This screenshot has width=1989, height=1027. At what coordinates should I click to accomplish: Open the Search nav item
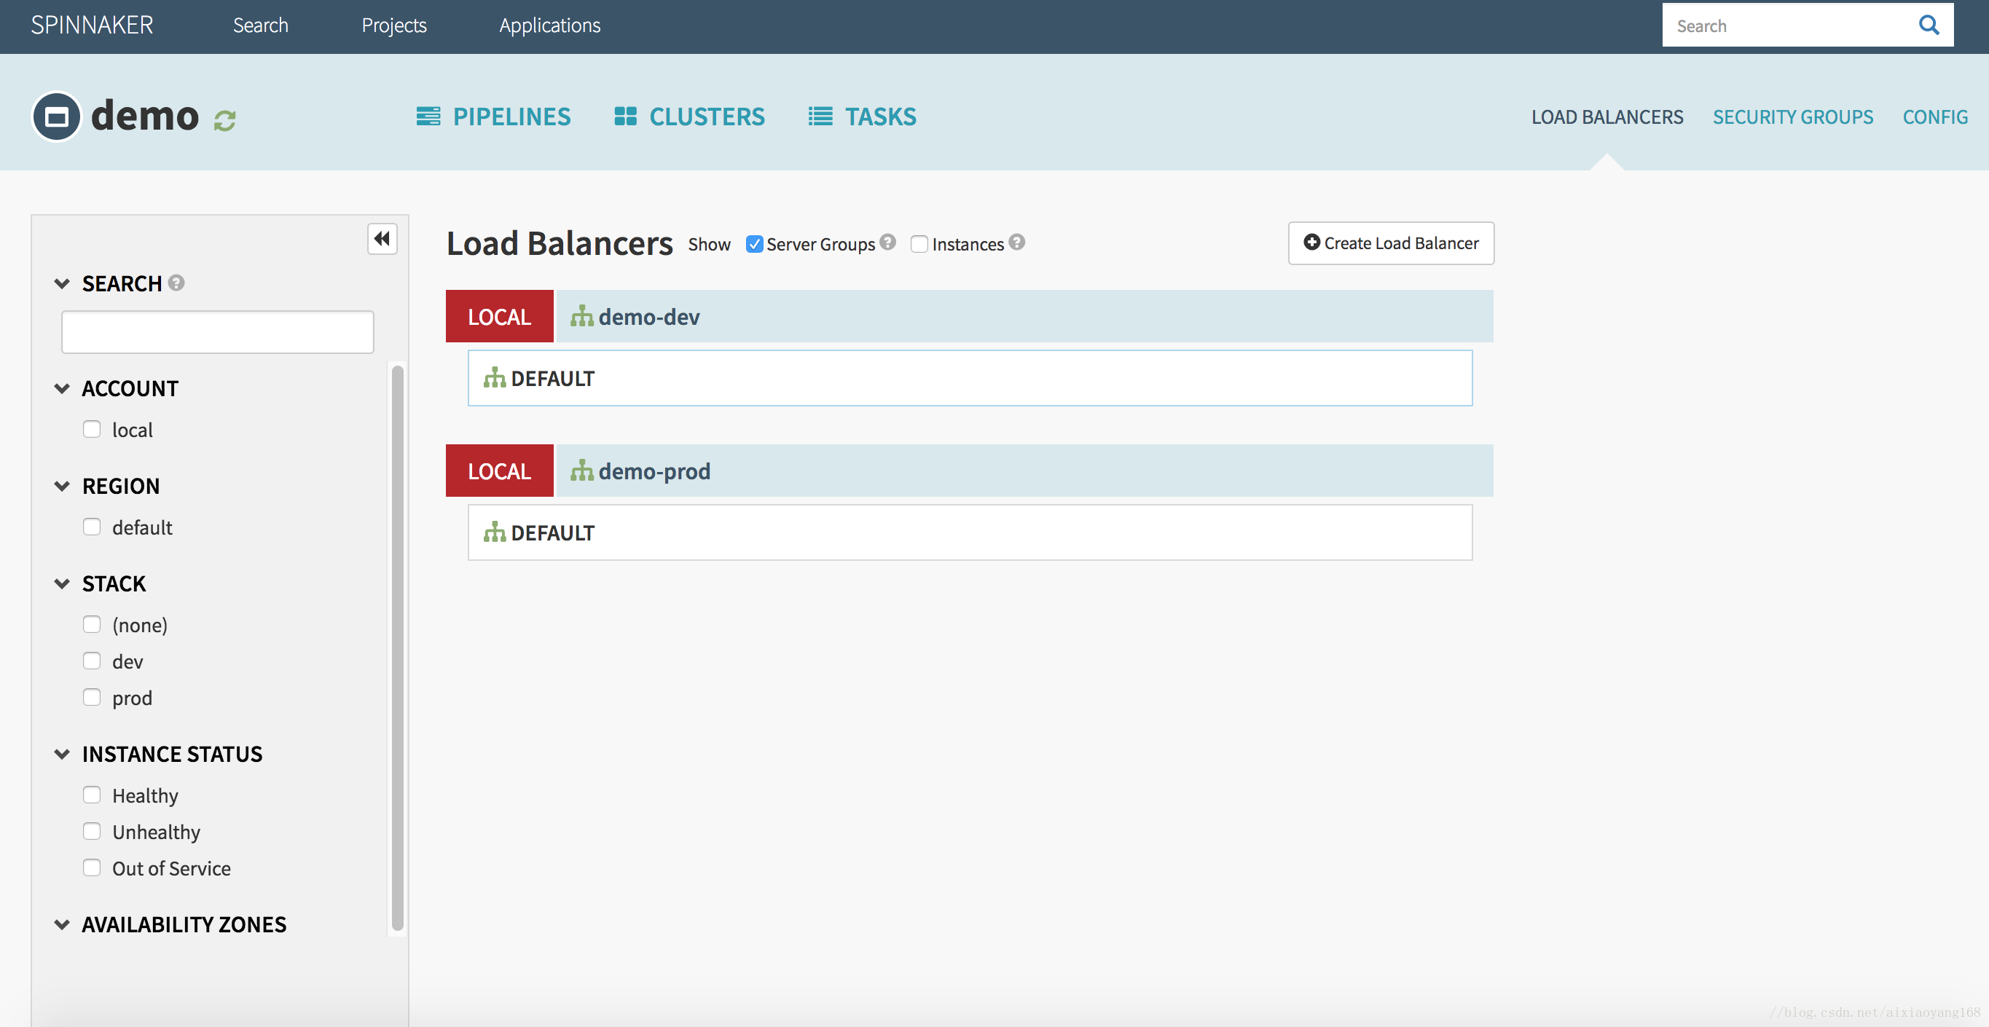point(261,25)
